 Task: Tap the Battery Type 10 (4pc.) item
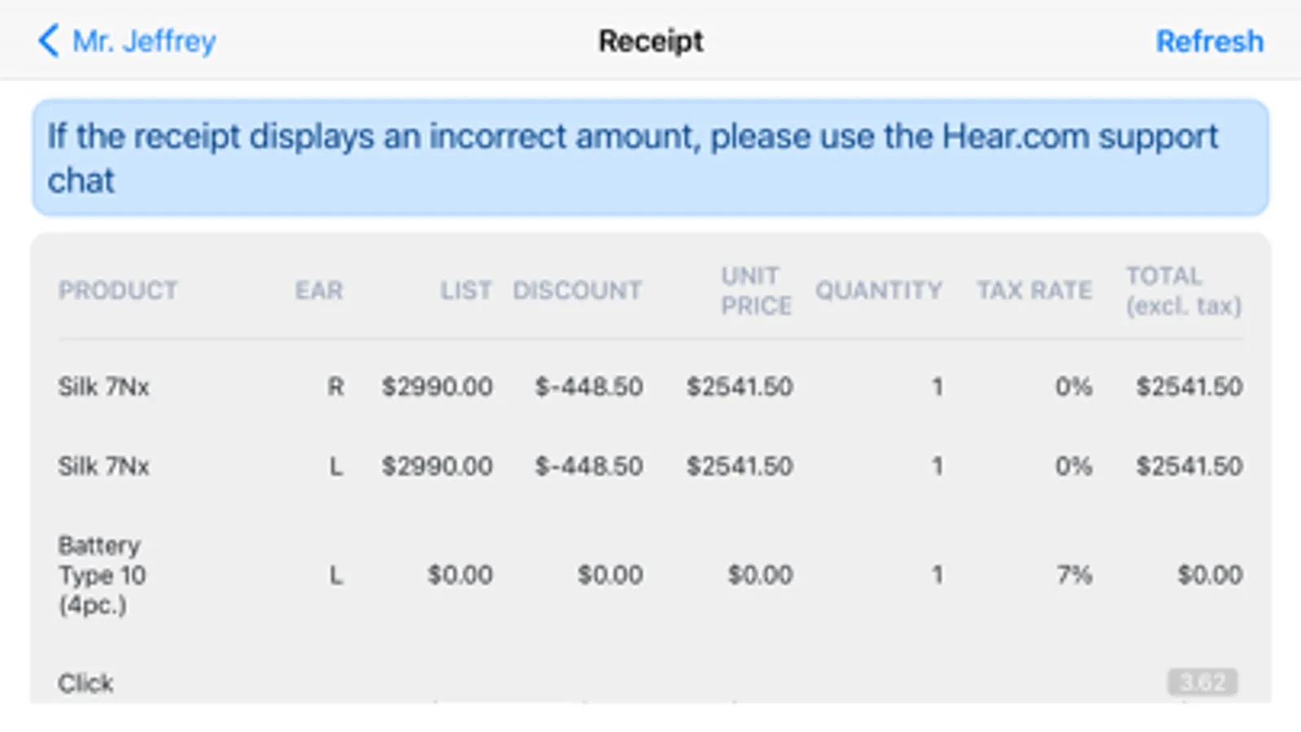coord(102,575)
